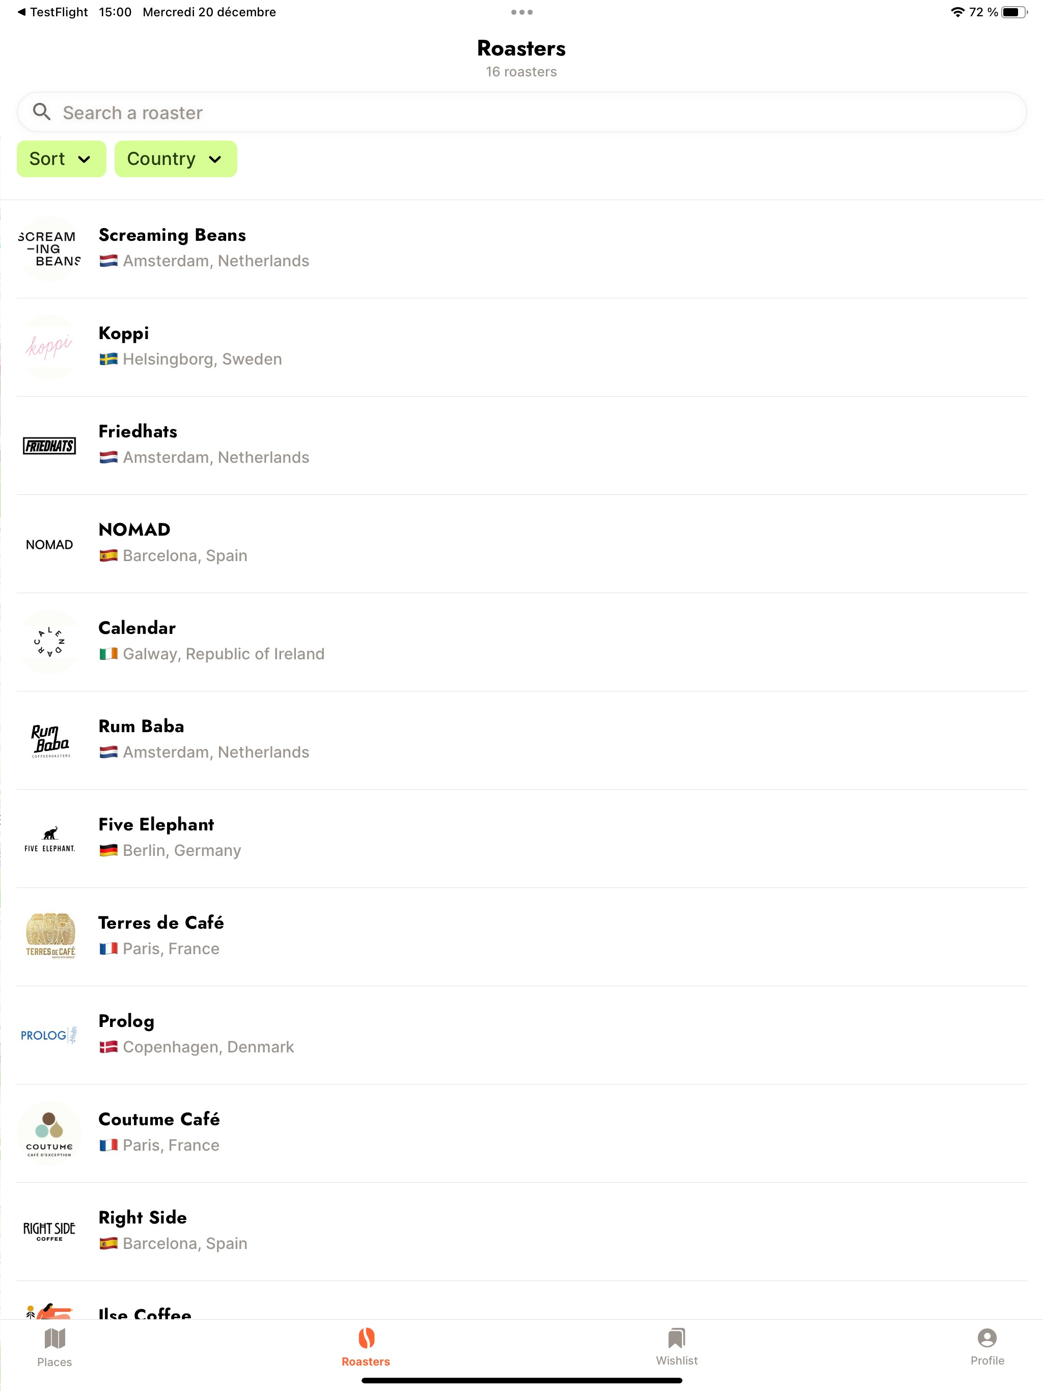Viewport: 1043px width, 1391px height.
Task: Open the Country filter dropdown
Action: click(176, 159)
